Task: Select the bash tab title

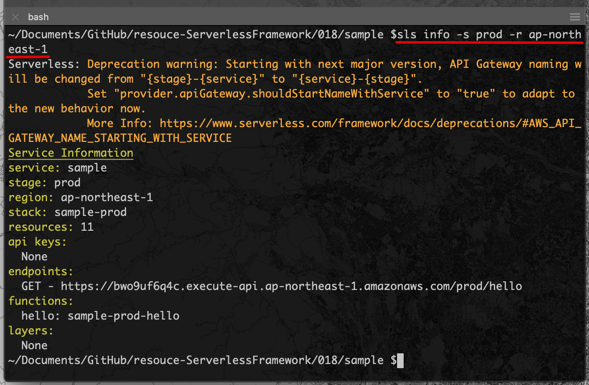Action: pos(38,17)
